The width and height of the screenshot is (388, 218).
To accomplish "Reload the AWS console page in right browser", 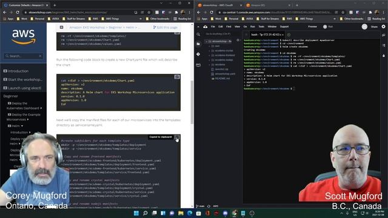I will 212,12.
